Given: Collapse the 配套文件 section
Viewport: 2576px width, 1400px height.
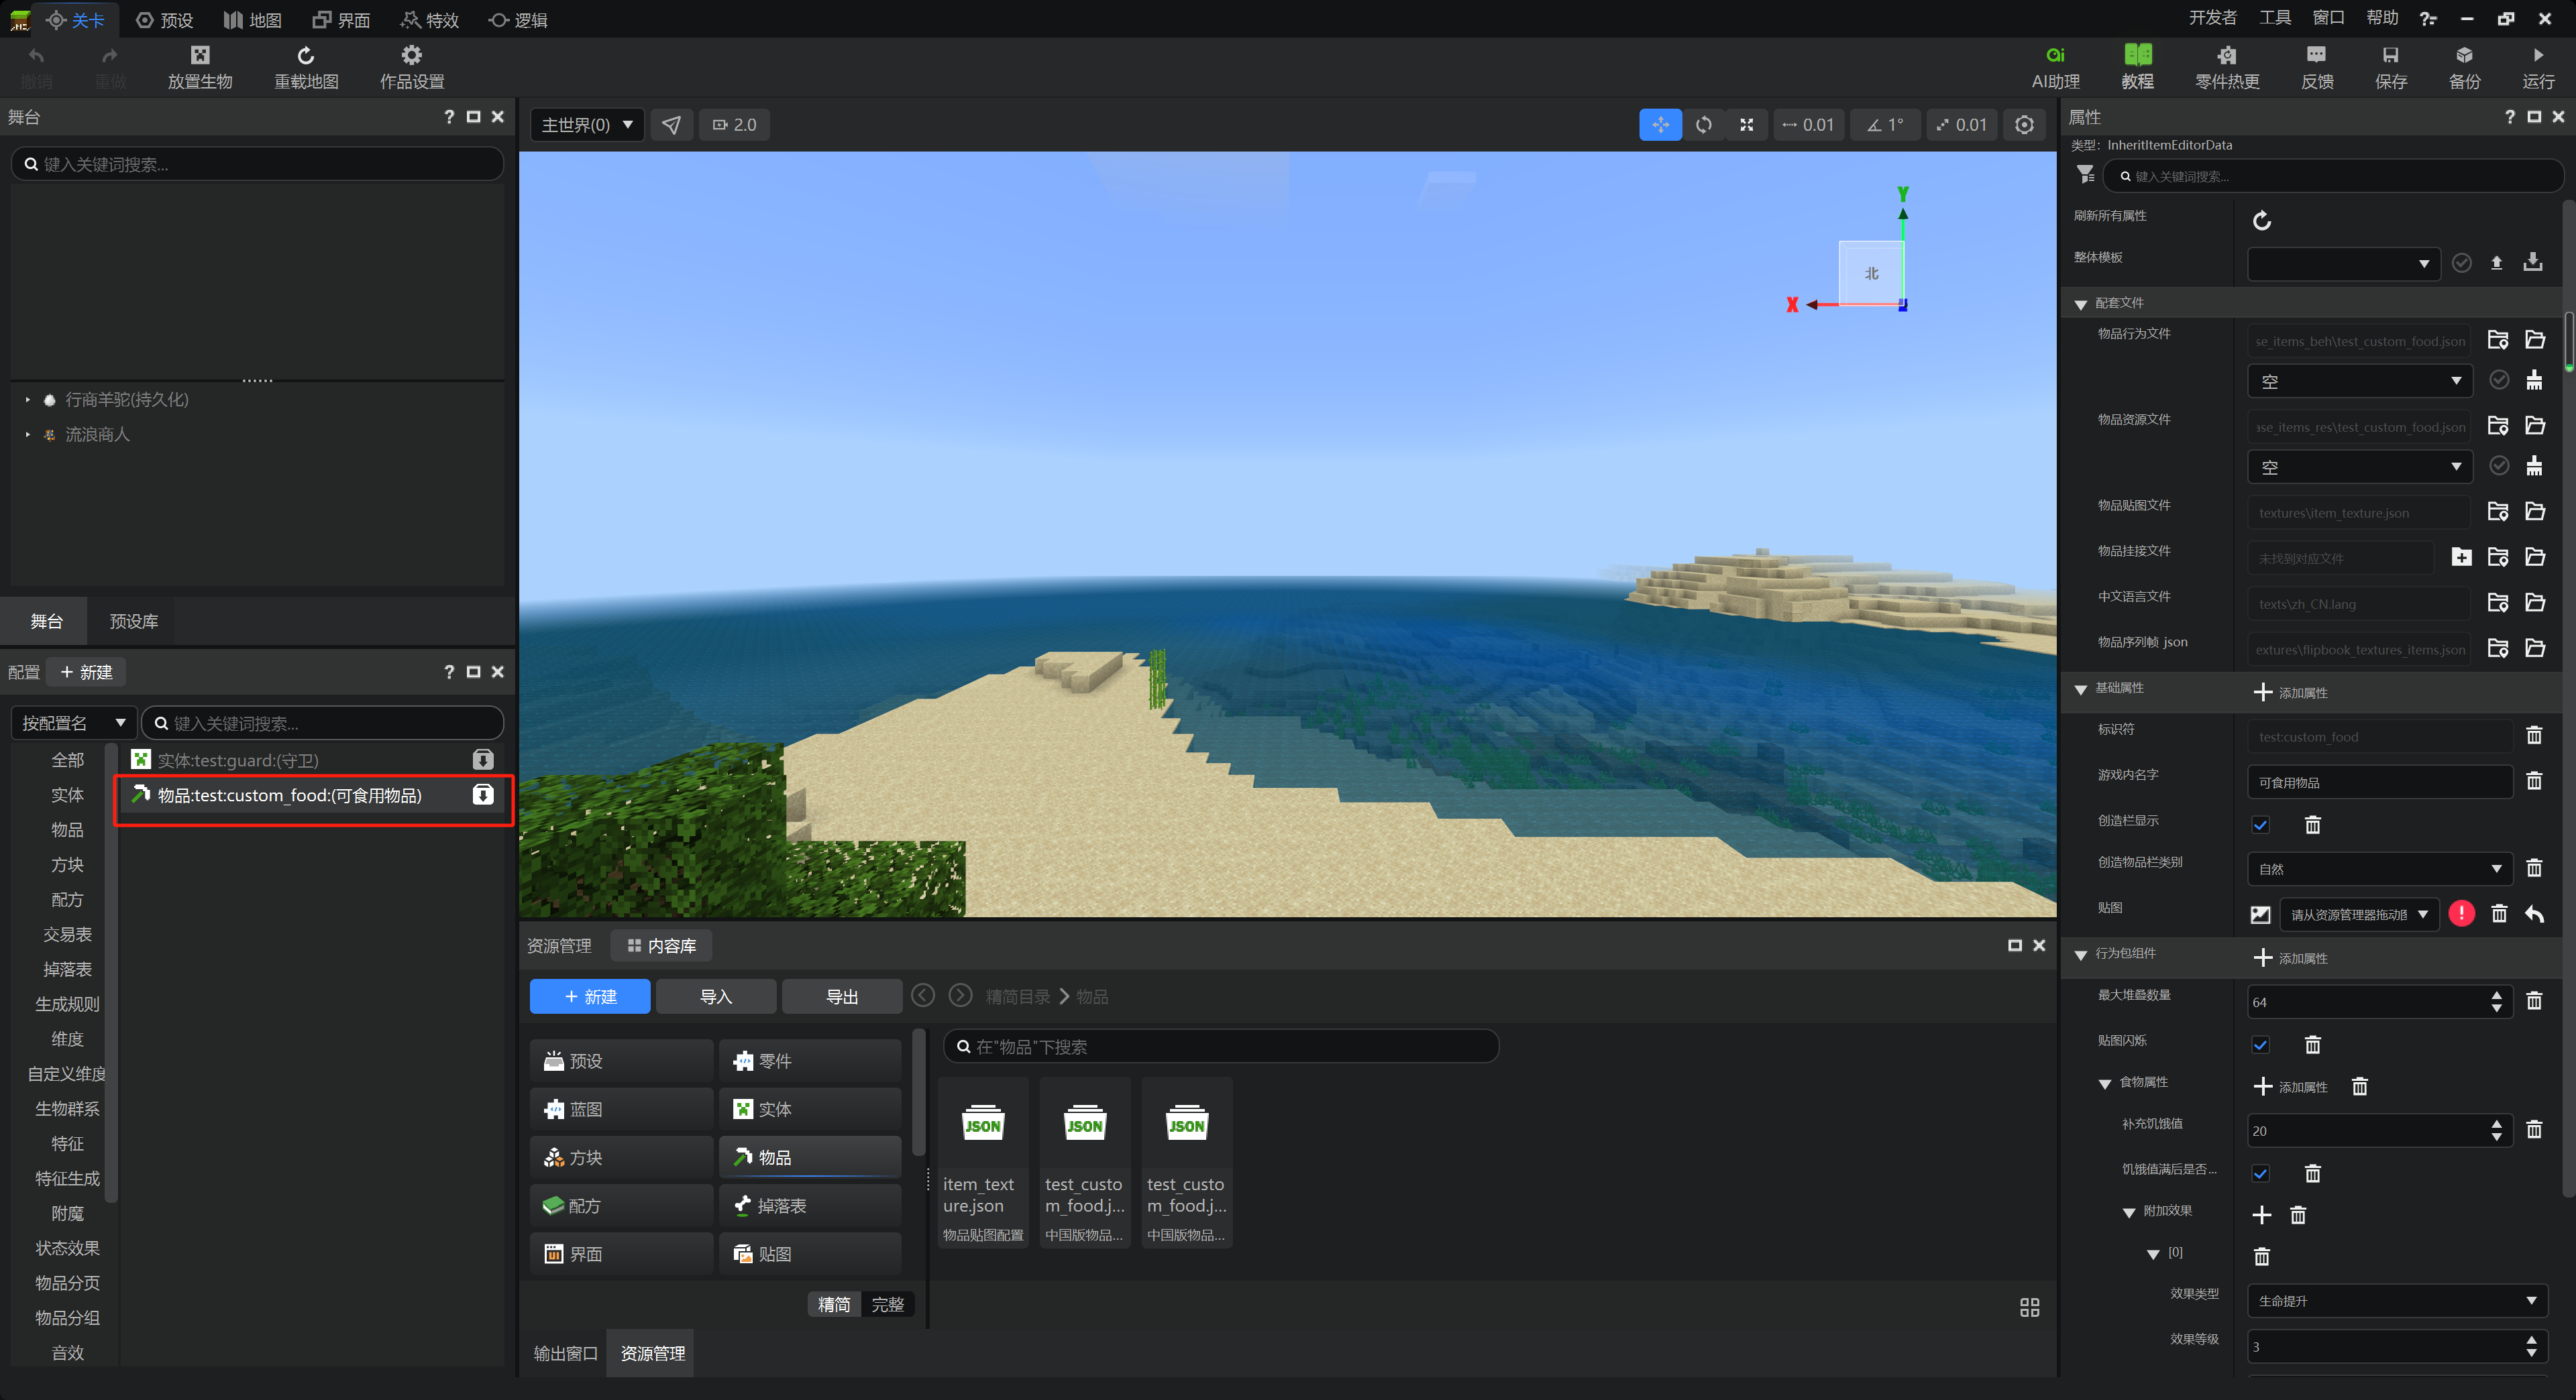Looking at the screenshot, I should point(2080,304).
